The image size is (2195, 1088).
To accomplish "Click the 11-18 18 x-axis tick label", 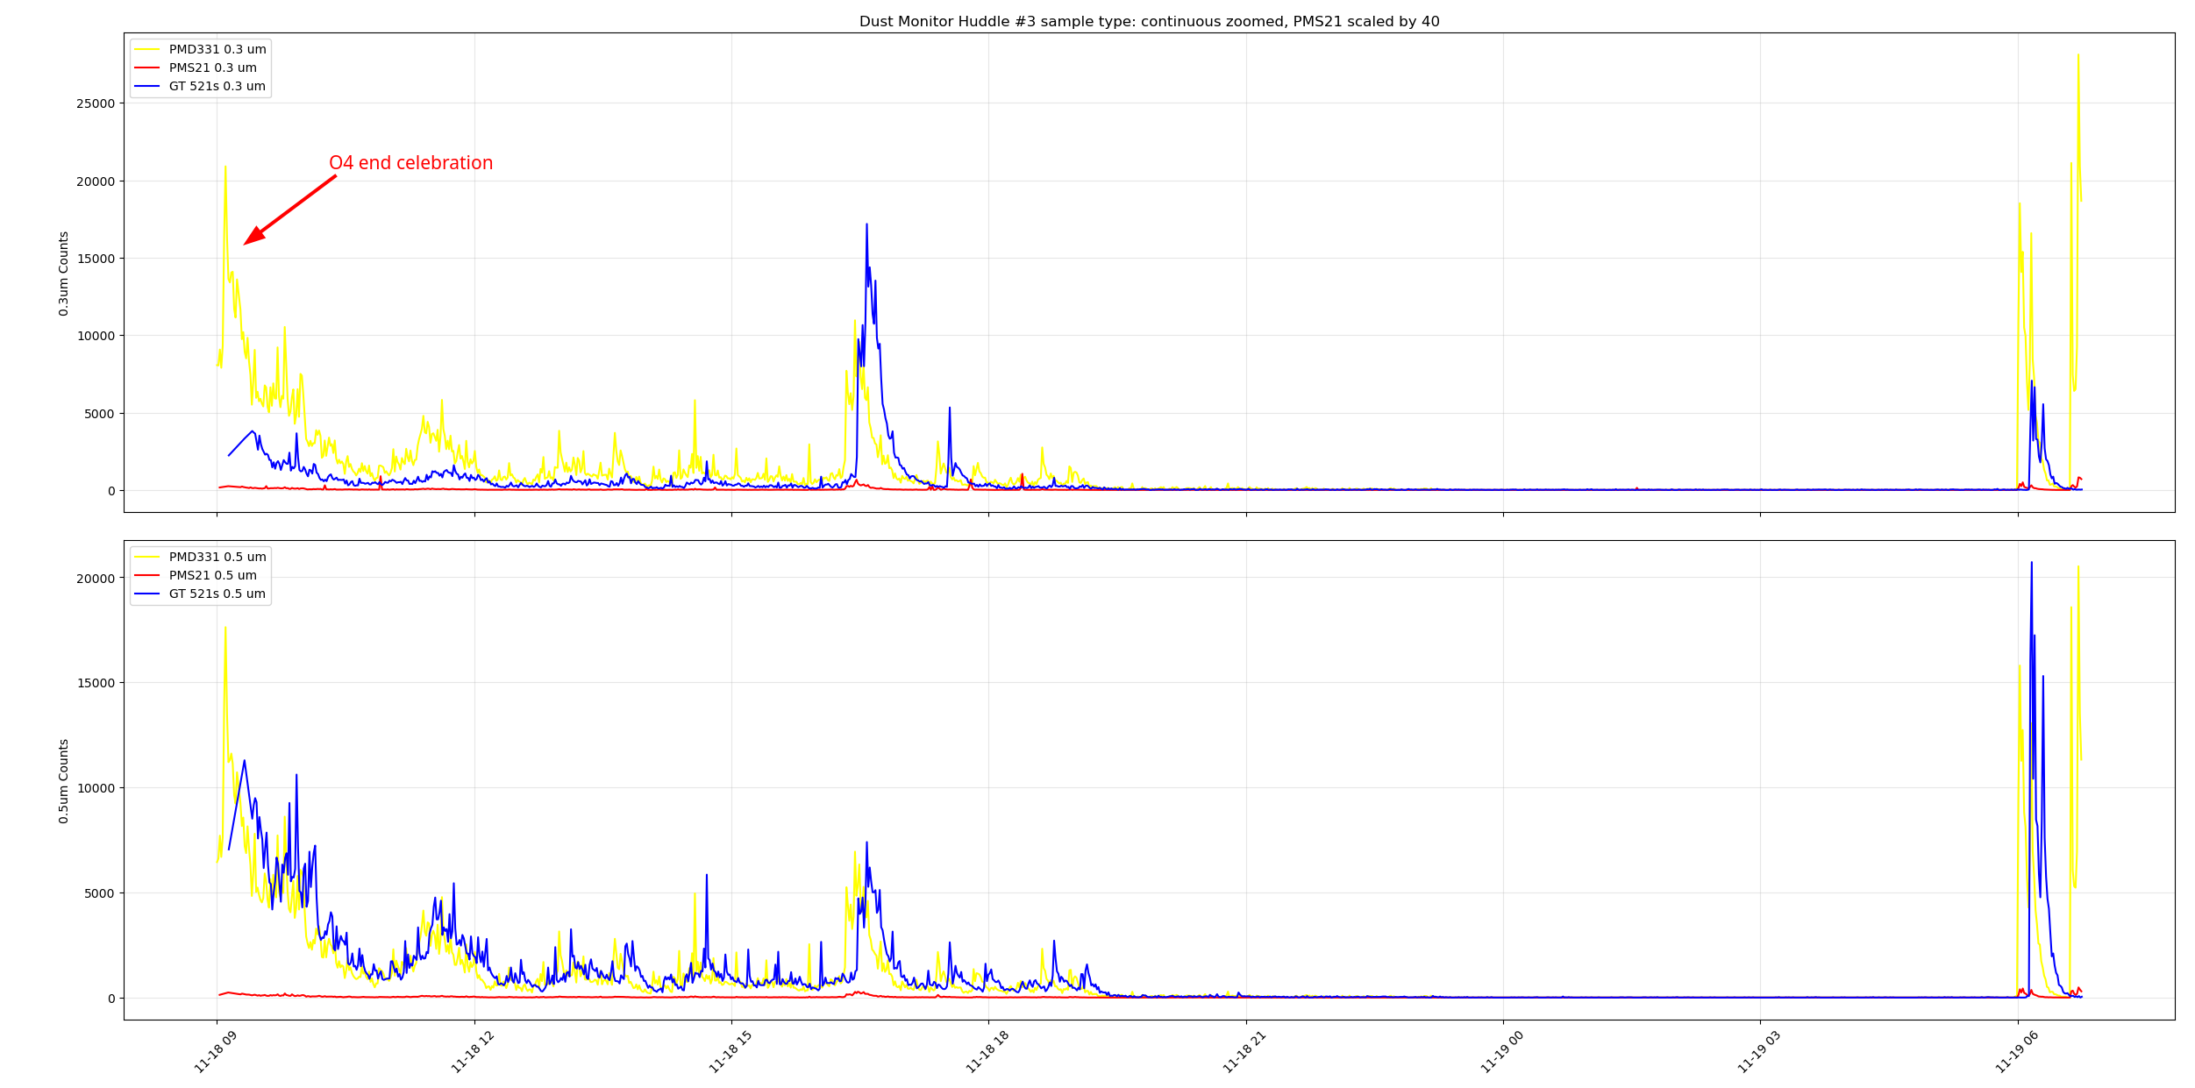I will pyautogui.click(x=987, y=1052).
